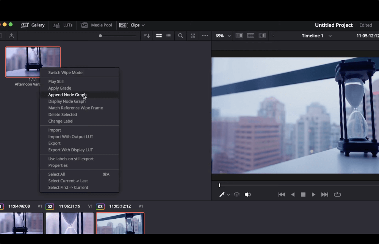Toggle highlight viewer icon
The height and width of the screenshot is (244, 379).
click(x=262, y=36)
